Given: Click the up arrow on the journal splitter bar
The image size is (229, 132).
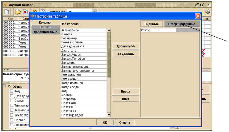Looking at the screenshot, I should [x=4, y=70].
